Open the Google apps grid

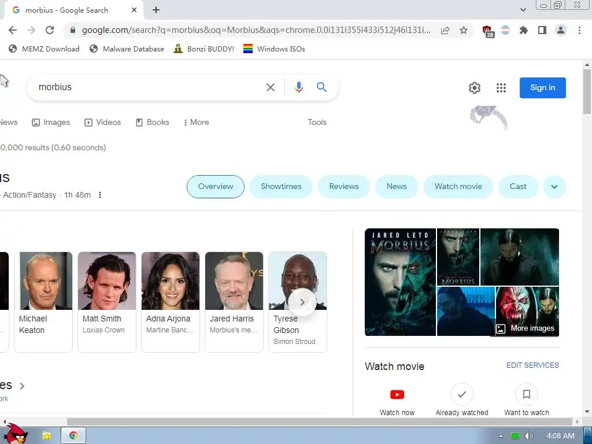click(x=501, y=88)
